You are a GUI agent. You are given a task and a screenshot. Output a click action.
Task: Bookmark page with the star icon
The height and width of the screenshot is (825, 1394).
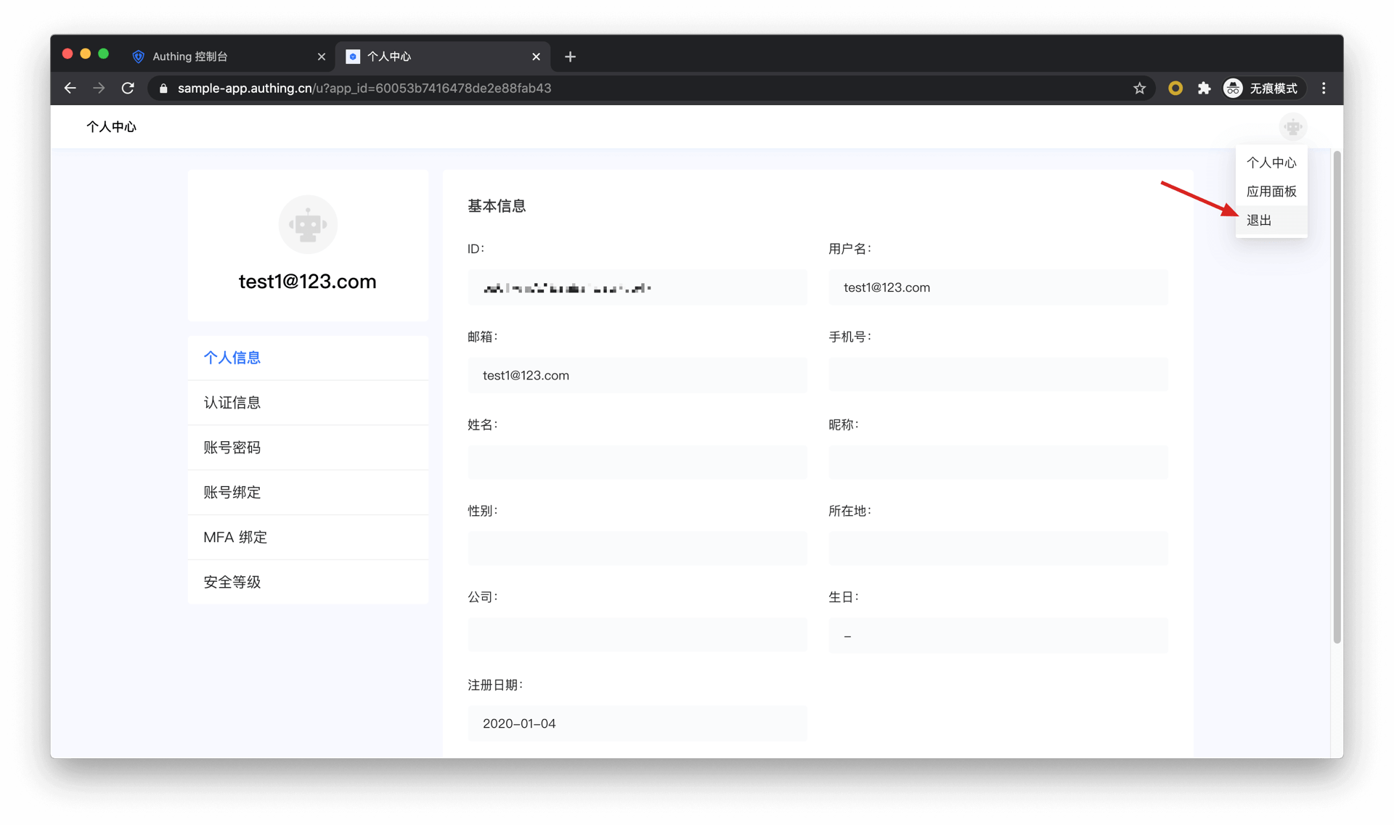click(x=1139, y=88)
